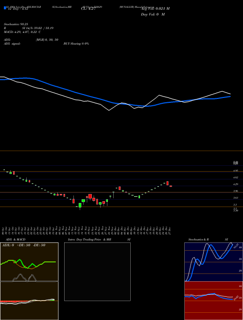Screen dimensions: 243x320
Task: Click the blue 12-day SMA legend square
Action: coord(5,8)
